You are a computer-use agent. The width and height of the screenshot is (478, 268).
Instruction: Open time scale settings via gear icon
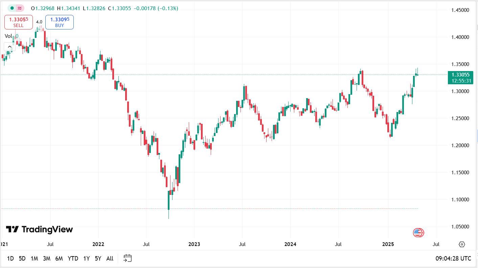point(461,244)
